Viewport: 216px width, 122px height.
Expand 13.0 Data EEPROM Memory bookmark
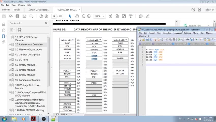(x=10, y=110)
